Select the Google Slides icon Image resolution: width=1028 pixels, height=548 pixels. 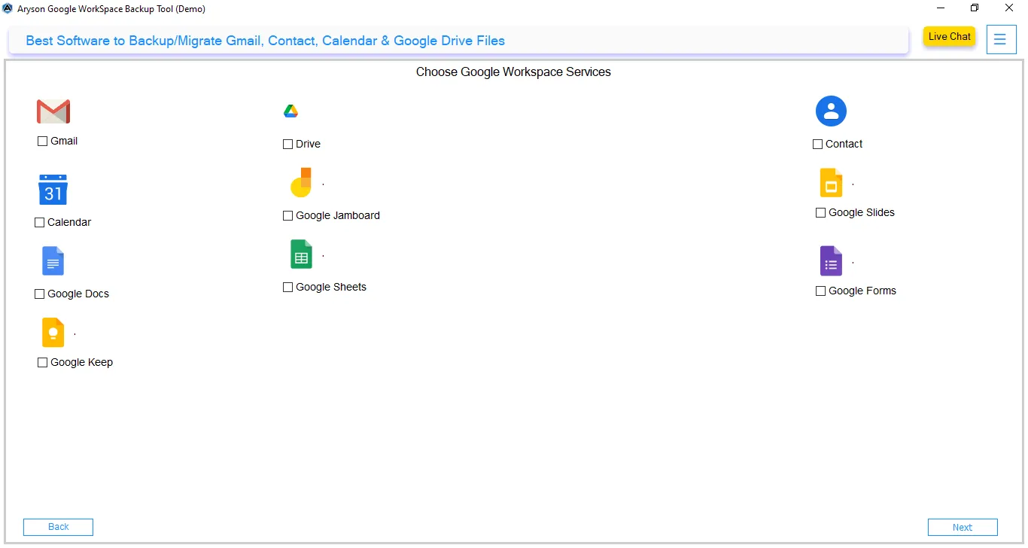831,181
